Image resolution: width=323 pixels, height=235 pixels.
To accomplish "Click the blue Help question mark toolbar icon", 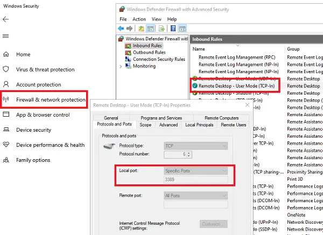I will click(173, 28).
